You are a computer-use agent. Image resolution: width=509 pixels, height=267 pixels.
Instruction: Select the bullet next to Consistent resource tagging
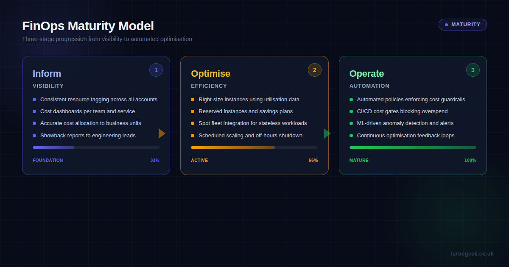tap(34, 99)
